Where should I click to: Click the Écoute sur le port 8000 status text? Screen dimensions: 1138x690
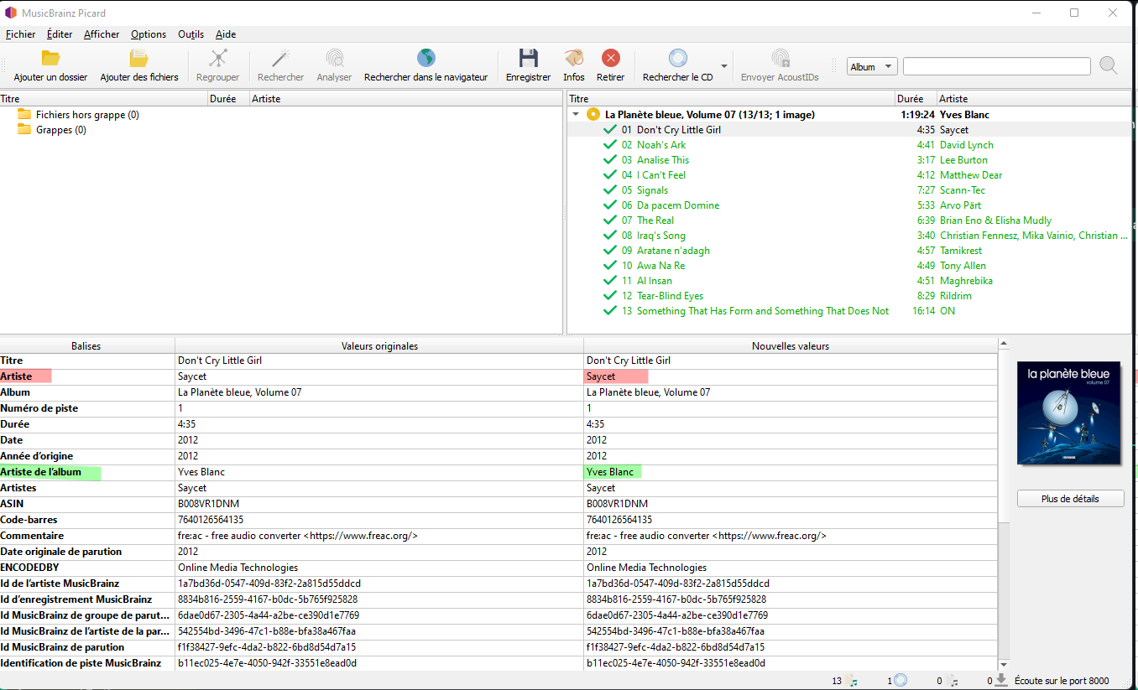click(x=1062, y=681)
